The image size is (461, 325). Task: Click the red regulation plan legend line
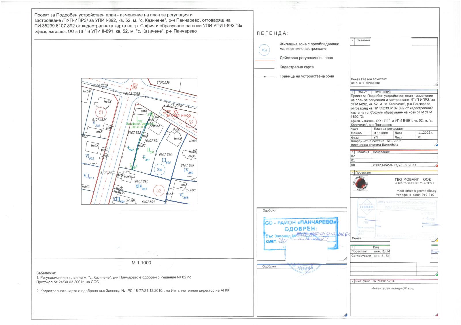tap(265, 59)
